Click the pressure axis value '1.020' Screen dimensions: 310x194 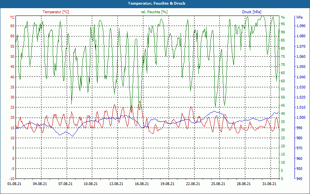[301, 97]
